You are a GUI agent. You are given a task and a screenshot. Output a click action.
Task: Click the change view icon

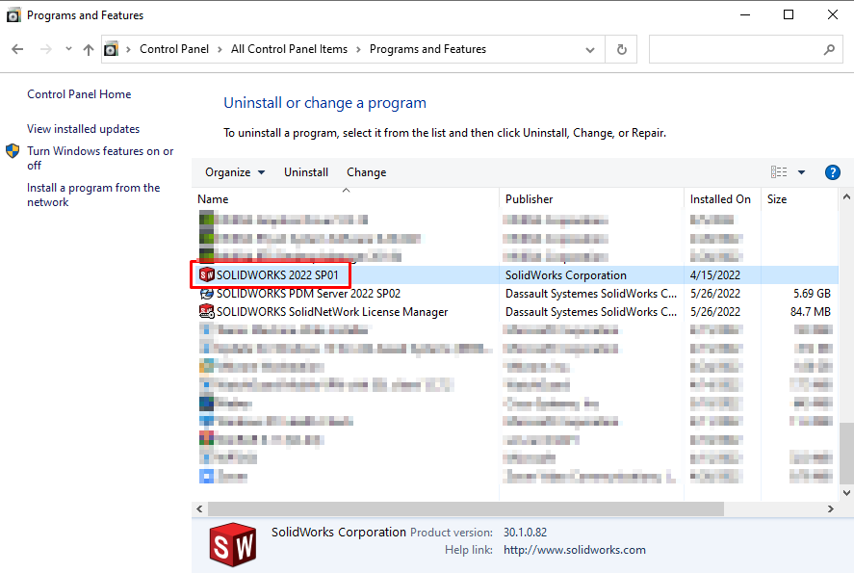coord(779,172)
